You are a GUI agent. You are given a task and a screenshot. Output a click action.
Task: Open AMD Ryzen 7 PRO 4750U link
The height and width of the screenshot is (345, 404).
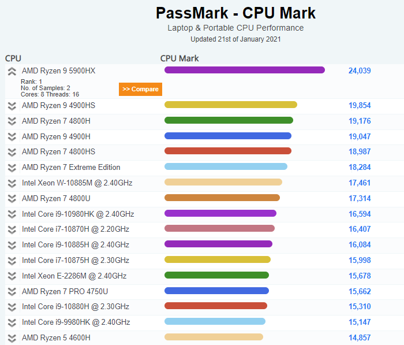click(x=65, y=291)
